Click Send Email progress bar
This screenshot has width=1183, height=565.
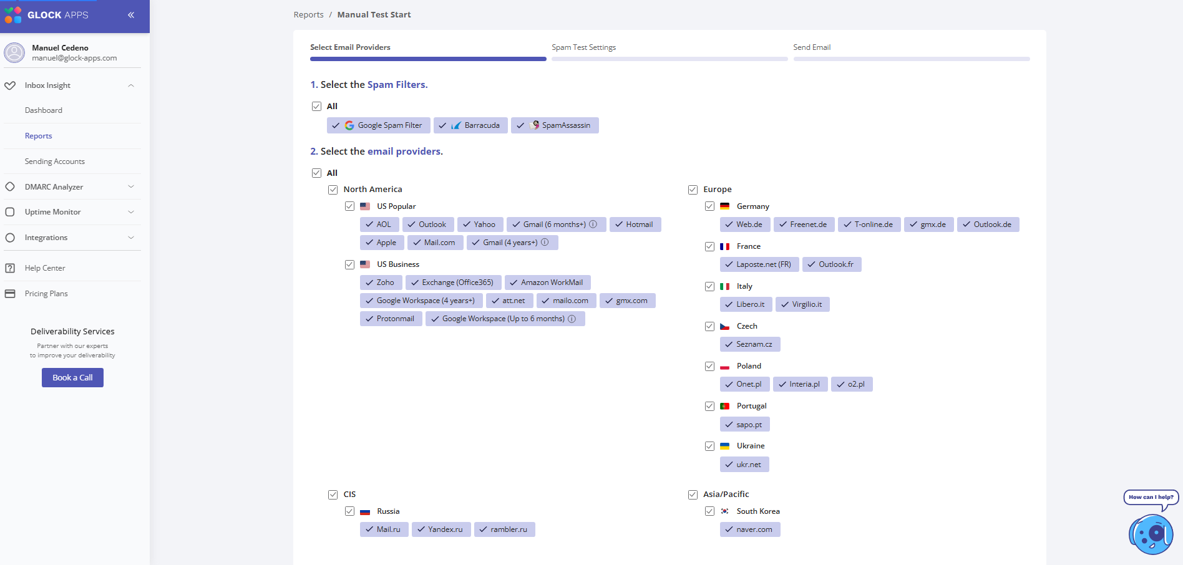pyautogui.click(x=912, y=59)
